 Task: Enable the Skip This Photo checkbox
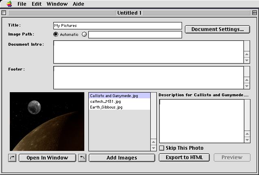coord(162,148)
